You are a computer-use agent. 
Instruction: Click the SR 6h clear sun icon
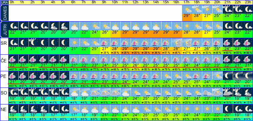pyautogui.click(x=75, y=42)
